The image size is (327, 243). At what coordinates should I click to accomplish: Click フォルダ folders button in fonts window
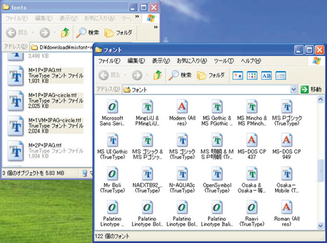coord(118,33)
